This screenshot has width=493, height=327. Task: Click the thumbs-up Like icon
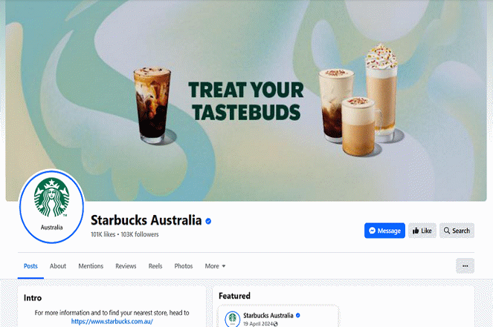click(x=416, y=231)
